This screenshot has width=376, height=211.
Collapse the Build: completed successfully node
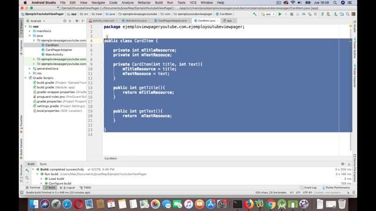coord(33,169)
